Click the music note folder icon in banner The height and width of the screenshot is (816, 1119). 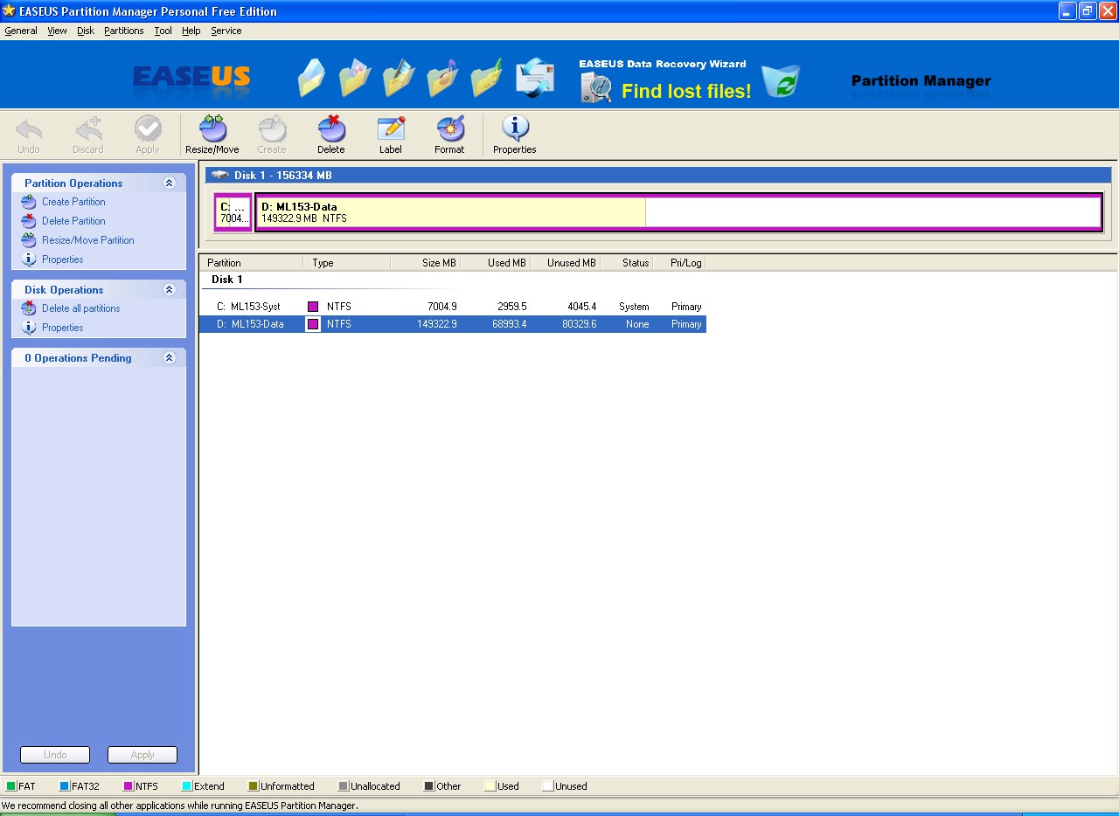[442, 79]
